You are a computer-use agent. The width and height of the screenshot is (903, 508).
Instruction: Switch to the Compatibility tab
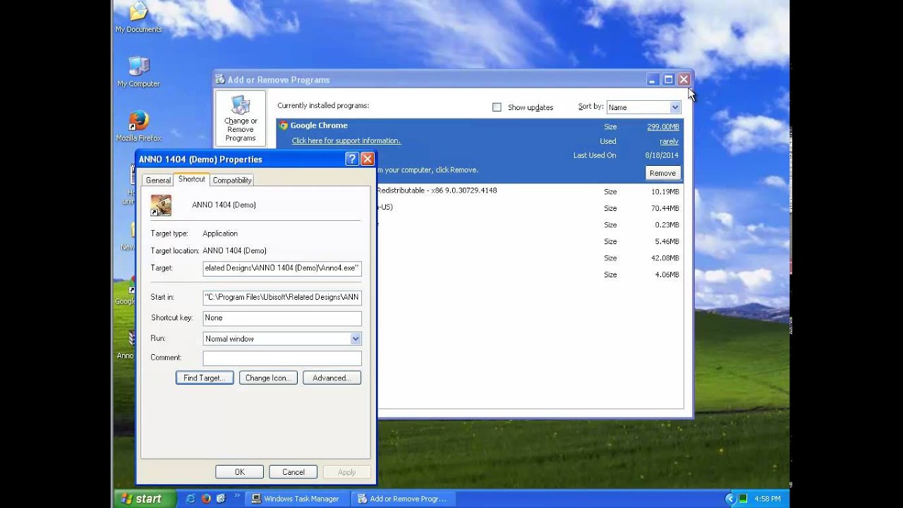(231, 180)
